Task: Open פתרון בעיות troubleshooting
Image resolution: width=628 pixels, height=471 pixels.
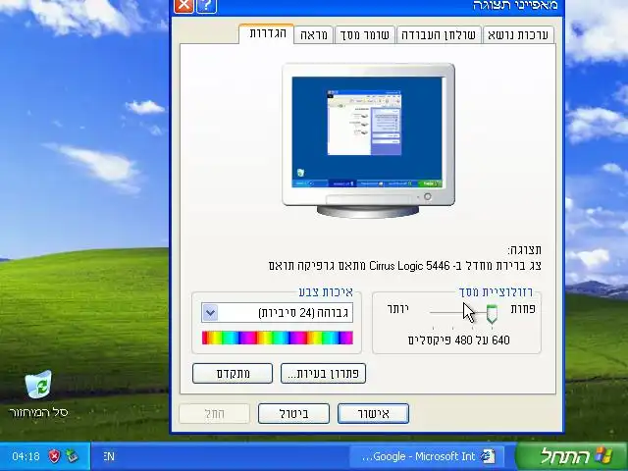Action: tap(323, 373)
